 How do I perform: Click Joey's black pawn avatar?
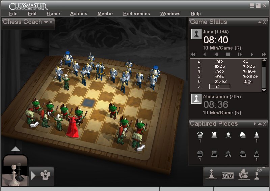click(x=196, y=34)
